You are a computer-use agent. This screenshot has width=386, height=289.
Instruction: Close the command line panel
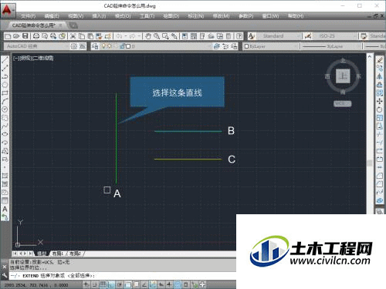tap(5, 267)
